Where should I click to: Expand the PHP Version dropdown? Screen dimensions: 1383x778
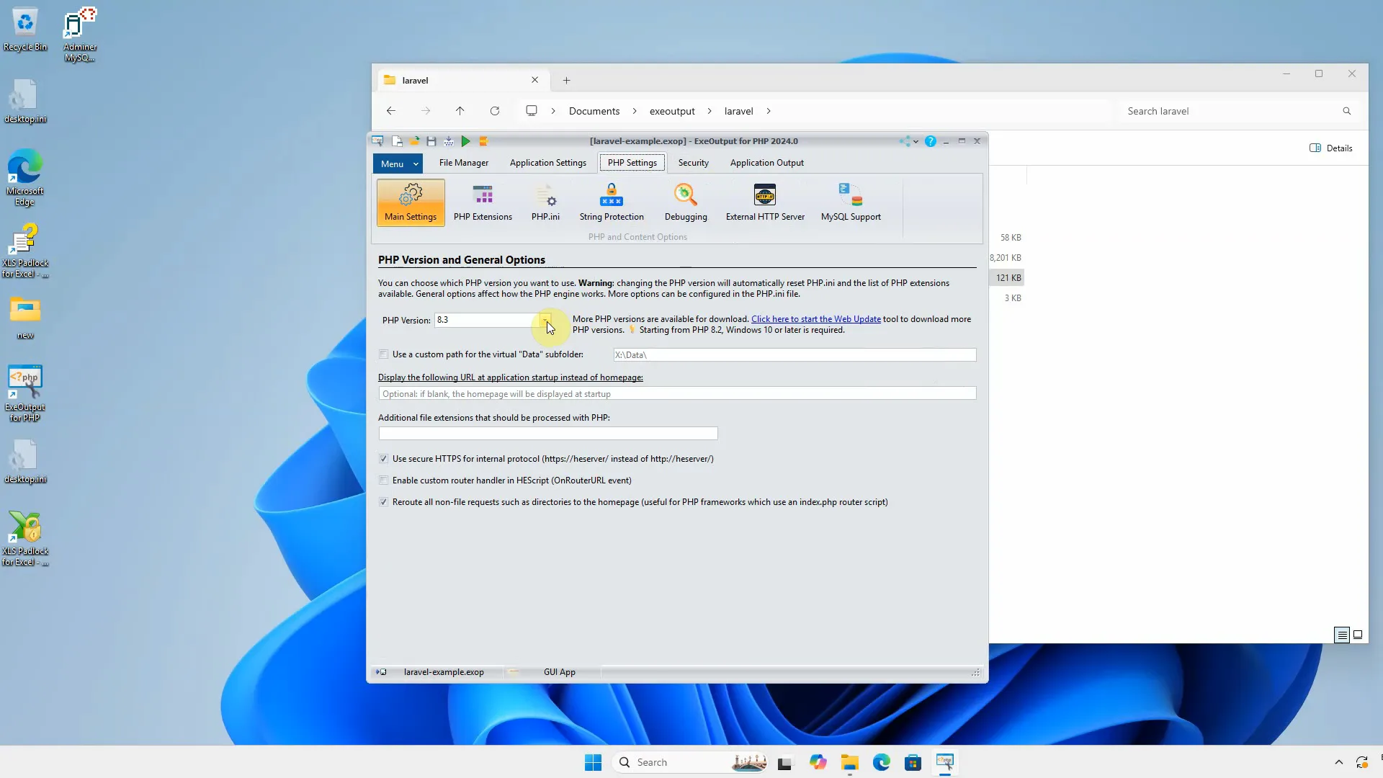click(x=546, y=320)
